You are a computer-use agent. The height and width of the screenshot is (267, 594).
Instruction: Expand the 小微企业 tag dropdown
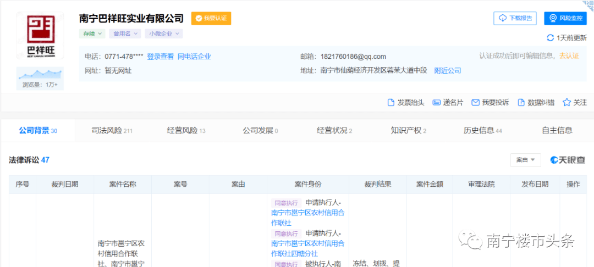[x=164, y=34]
